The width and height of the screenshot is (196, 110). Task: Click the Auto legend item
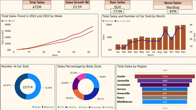[x=36, y=107]
